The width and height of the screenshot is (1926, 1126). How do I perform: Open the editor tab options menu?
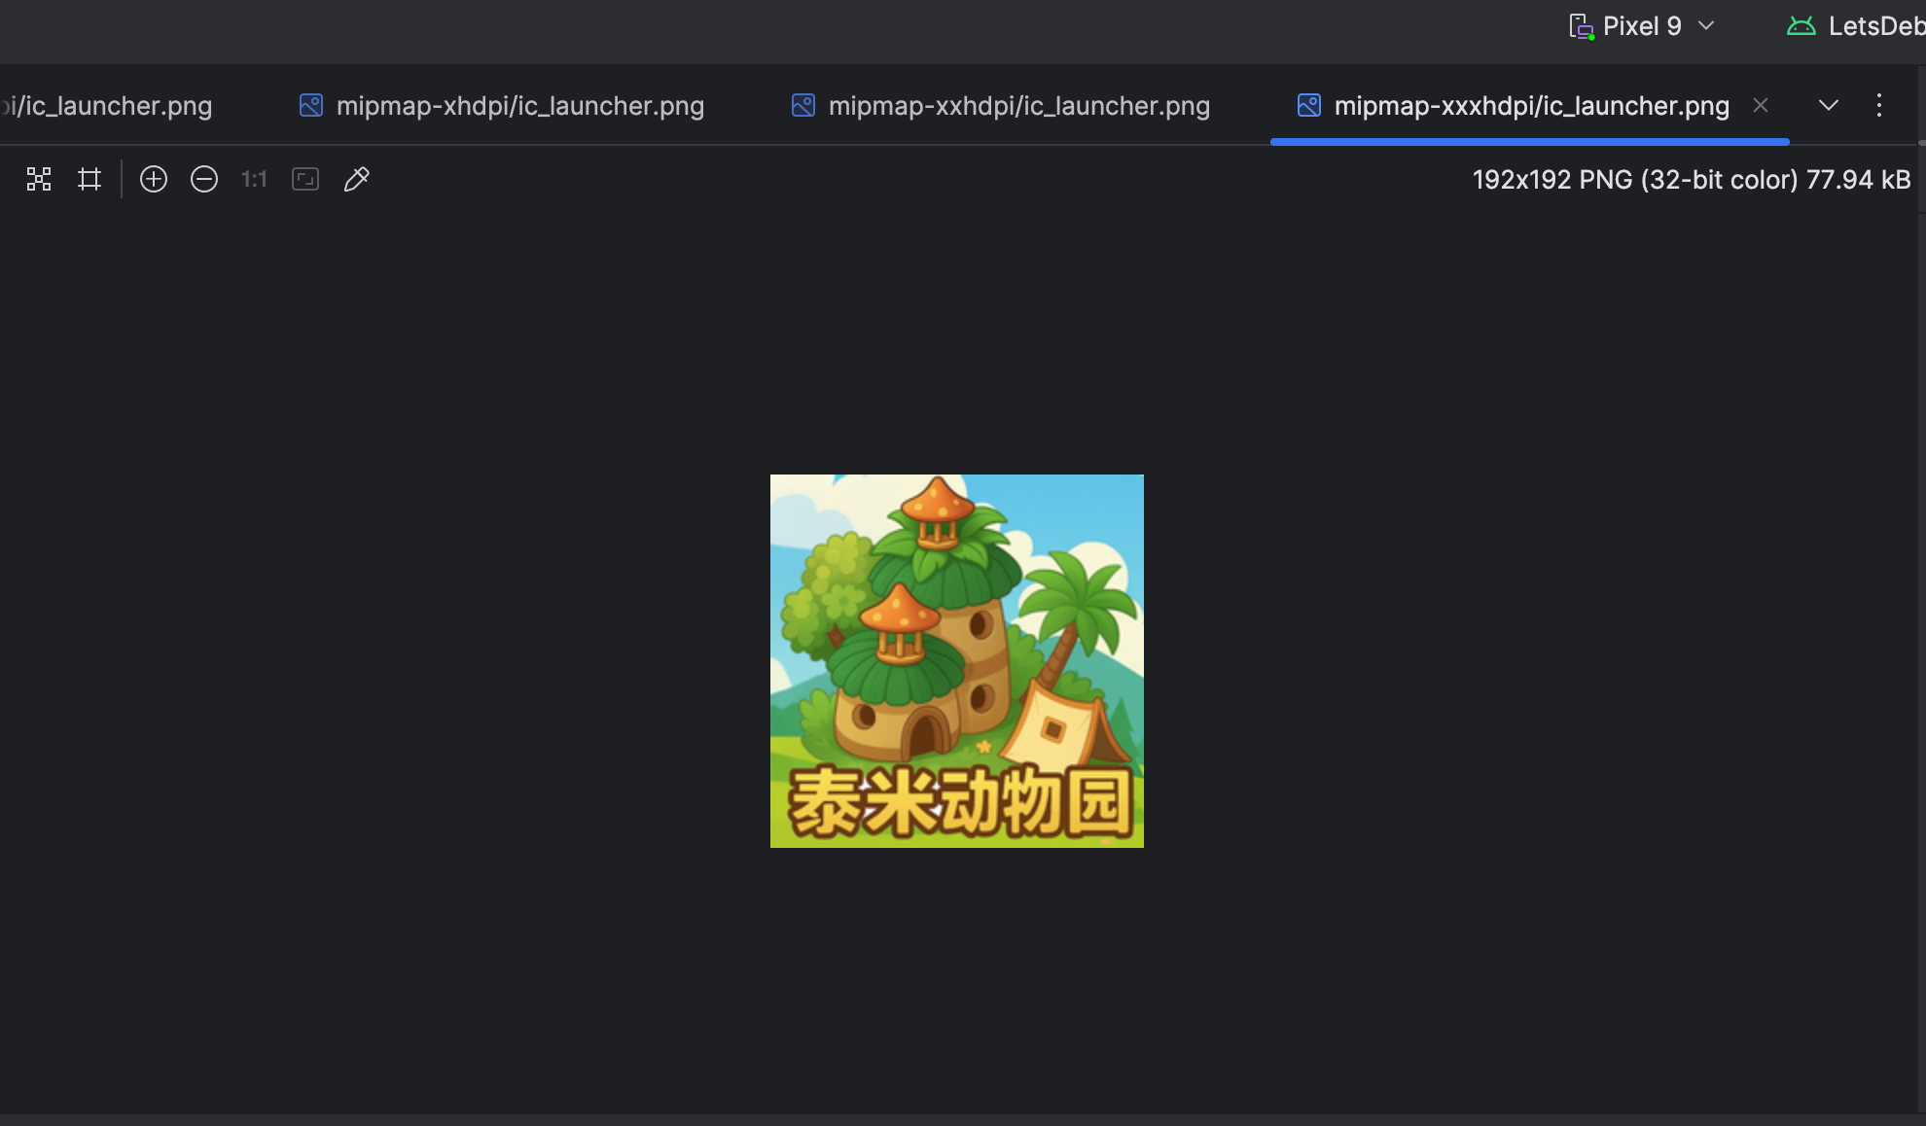[1878, 105]
